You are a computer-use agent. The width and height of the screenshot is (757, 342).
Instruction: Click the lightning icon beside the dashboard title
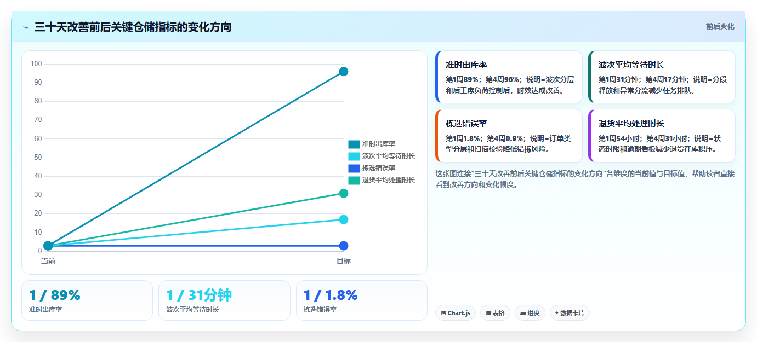point(26,27)
